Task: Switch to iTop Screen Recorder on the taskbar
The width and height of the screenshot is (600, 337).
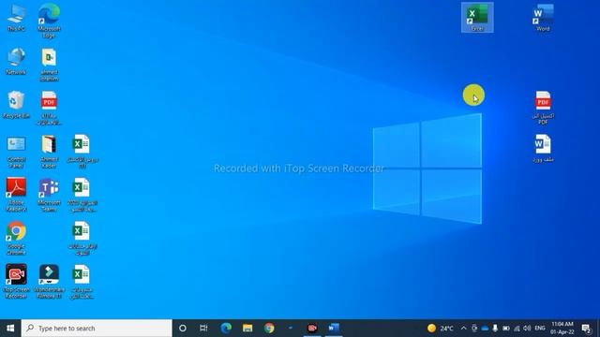Action: point(312,329)
